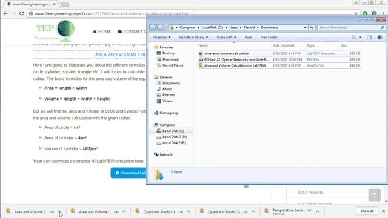
Task: Open the Videos library
Action: pos(167,101)
